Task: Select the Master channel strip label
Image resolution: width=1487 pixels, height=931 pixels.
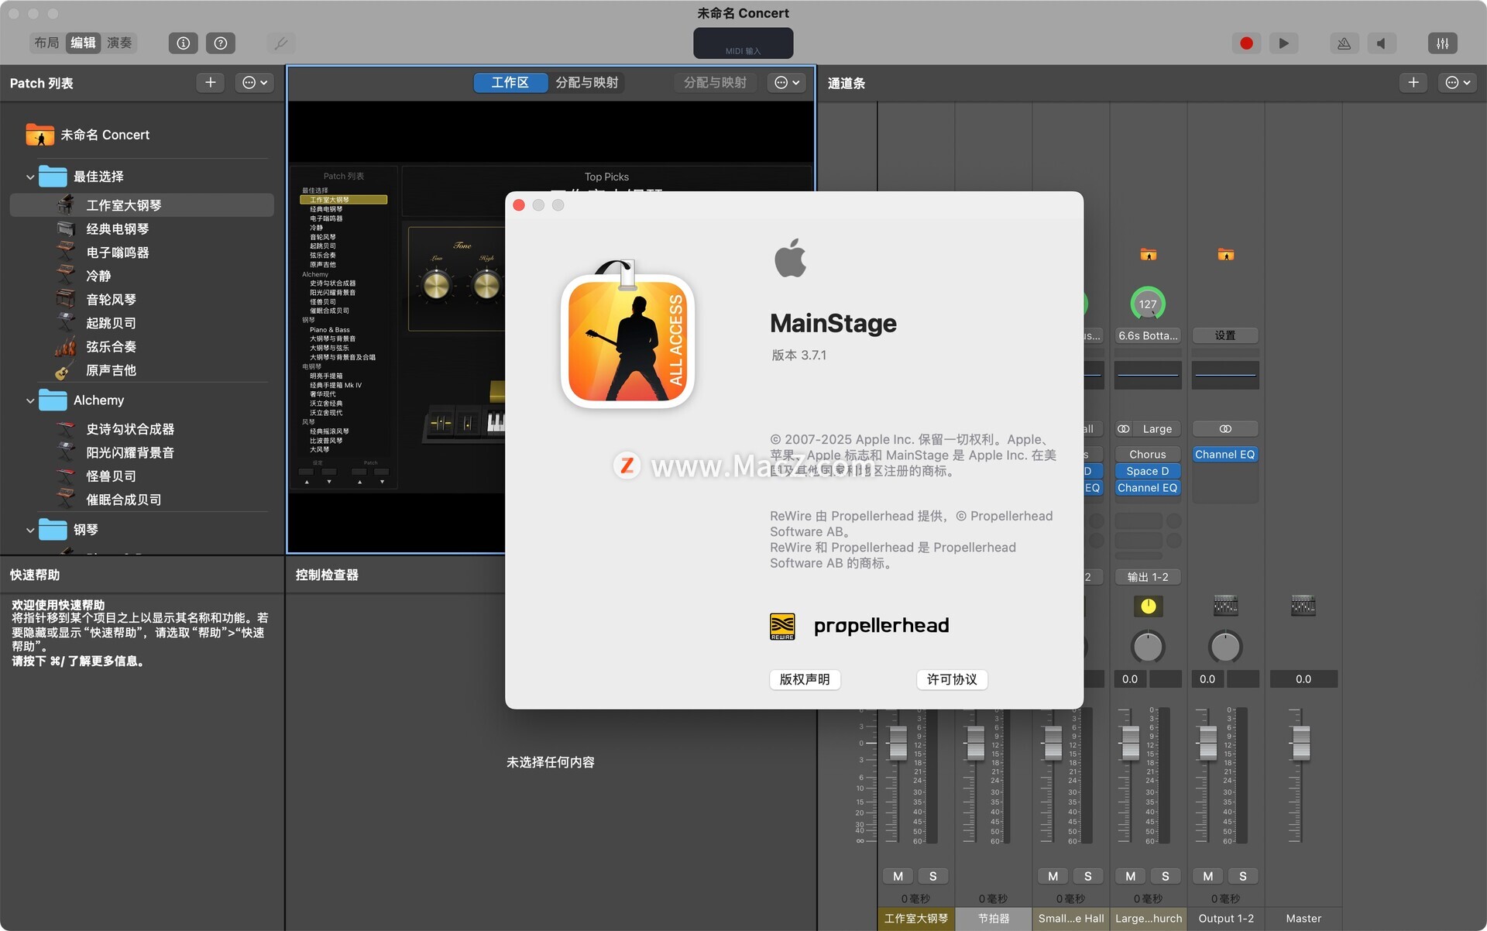Action: click(x=1303, y=919)
